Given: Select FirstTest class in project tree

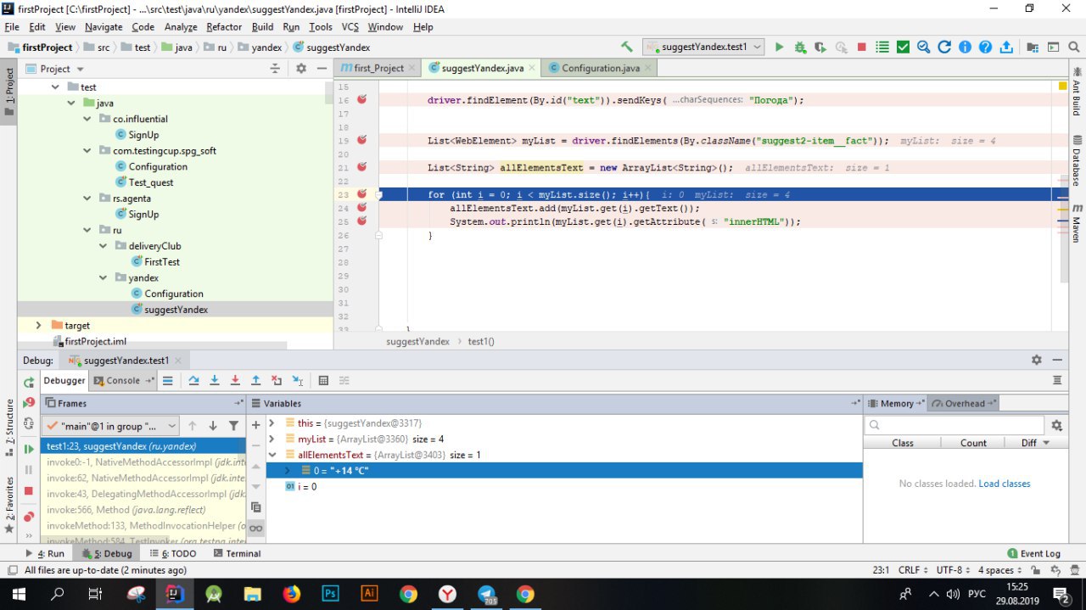Looking at the screenshot, I should click(x=162, y=262).
